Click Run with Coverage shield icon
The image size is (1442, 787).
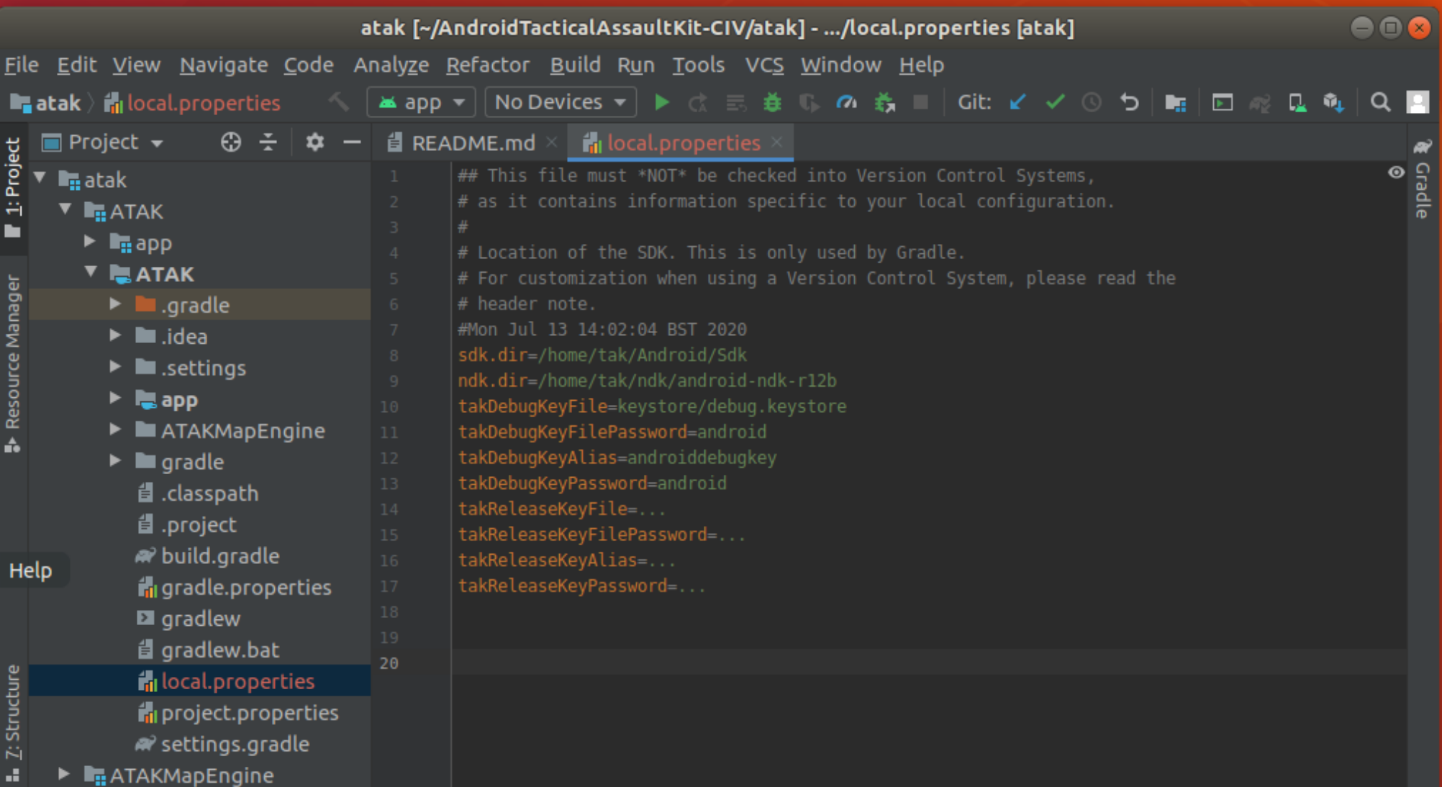[809, 103]
